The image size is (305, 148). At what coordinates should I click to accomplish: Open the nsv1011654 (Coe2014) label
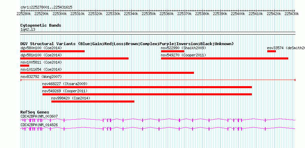coord(41,69)
